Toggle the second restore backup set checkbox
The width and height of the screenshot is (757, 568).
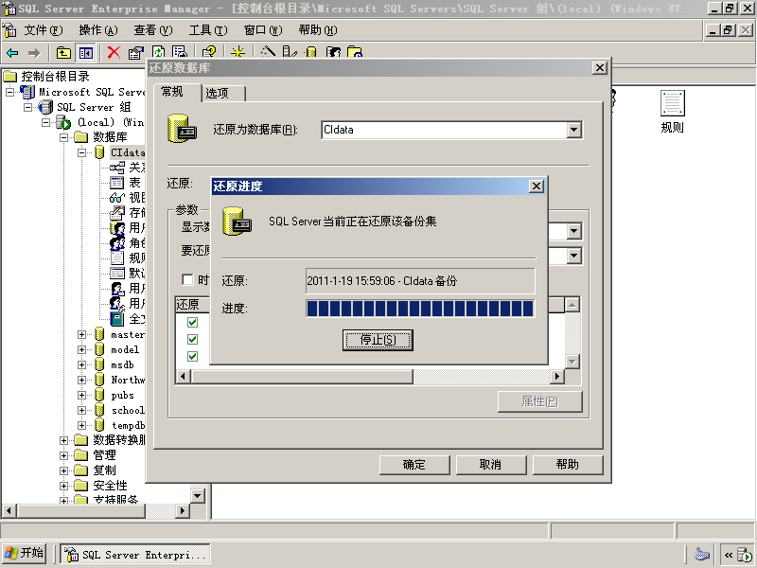tap(192, 339)
